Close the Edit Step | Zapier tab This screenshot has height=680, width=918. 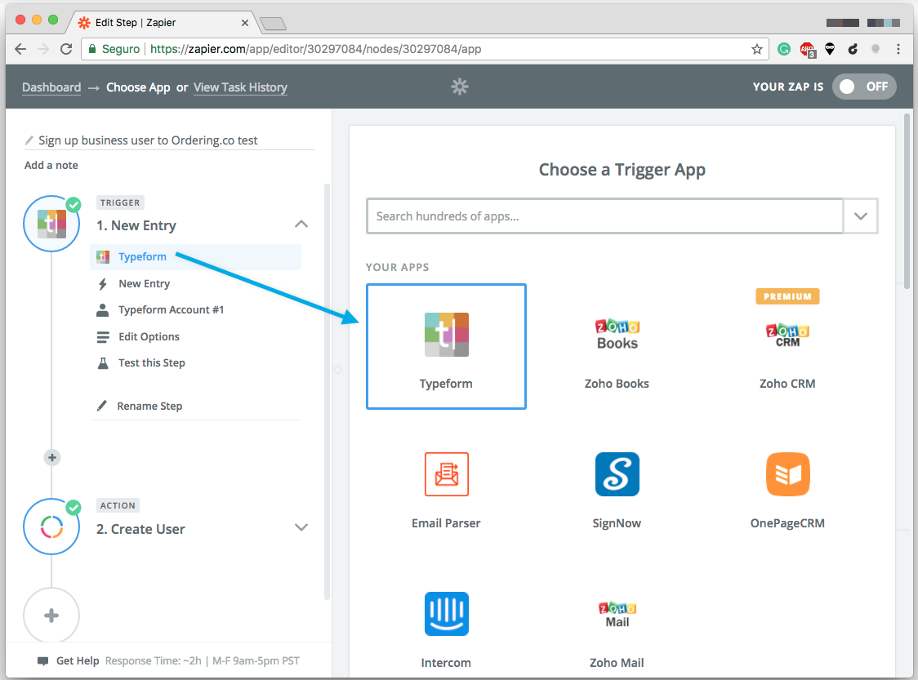point(245,23)
